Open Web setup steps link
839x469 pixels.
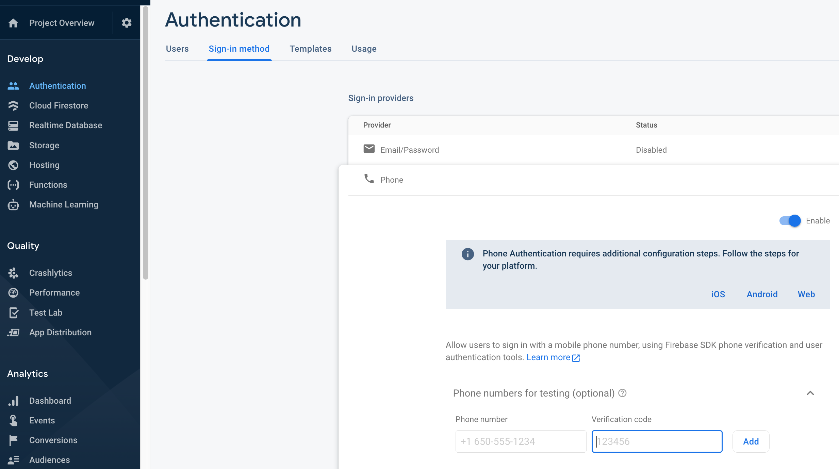pyautogui.click(x=806, y=295)
